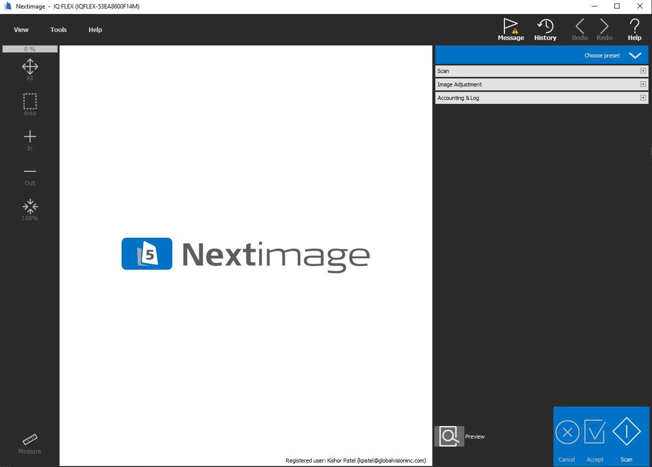Open the View menu
The height and width of the screenshot is (467, 652).
[x=21, y=30]
